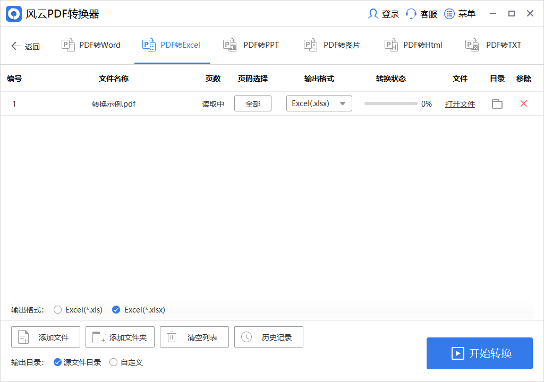This screenshot has height=382, width=544.
Task: Switch to PDF转Excel tab
Action: tap(172, 45)
